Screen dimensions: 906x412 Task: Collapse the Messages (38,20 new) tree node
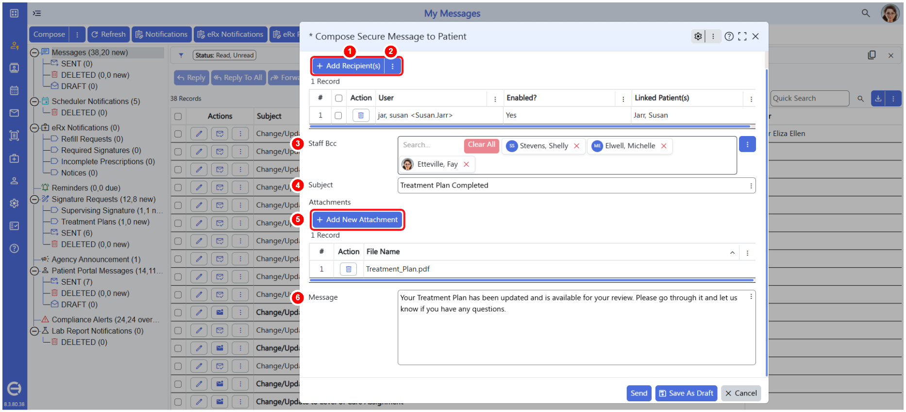click(34, 52)
